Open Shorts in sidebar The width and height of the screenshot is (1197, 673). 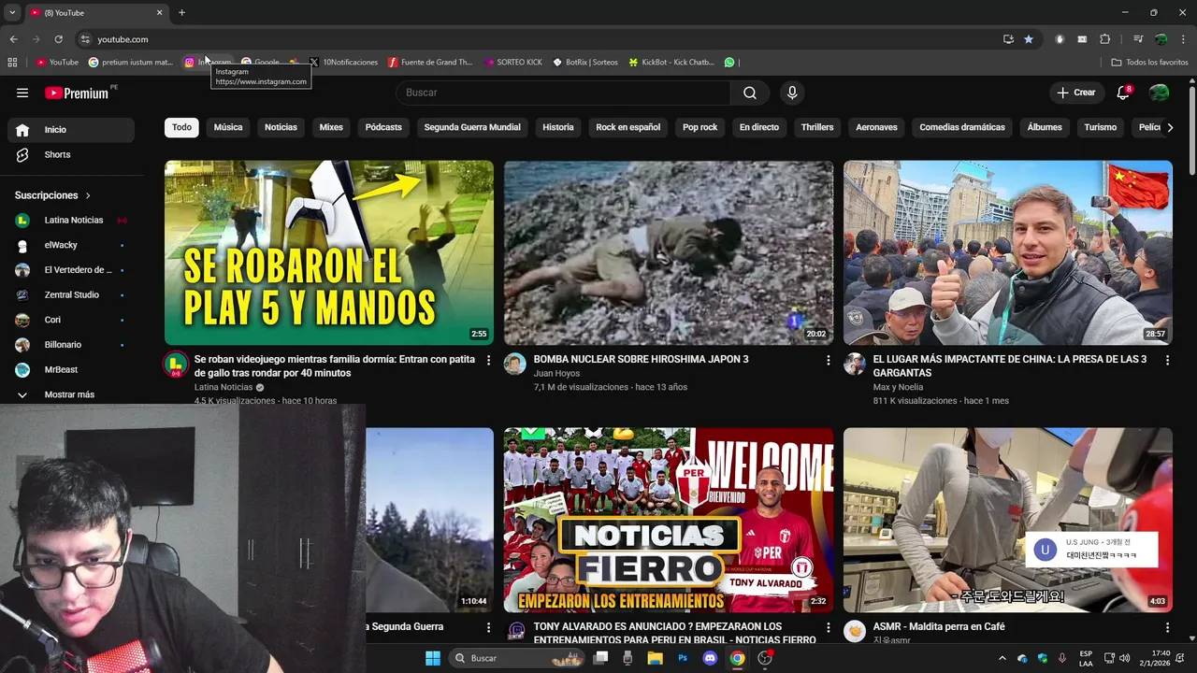pyautogui.click(x=71, y=155)
